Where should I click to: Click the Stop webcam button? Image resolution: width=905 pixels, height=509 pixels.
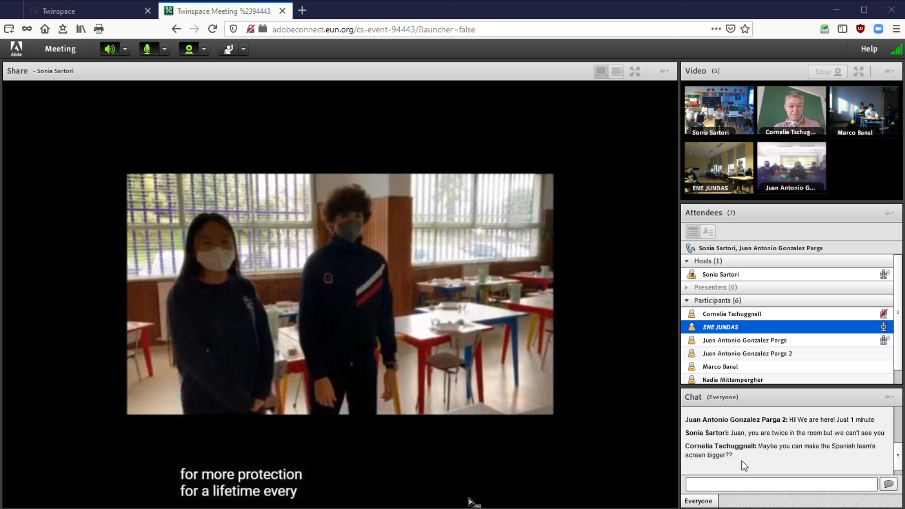828,72
